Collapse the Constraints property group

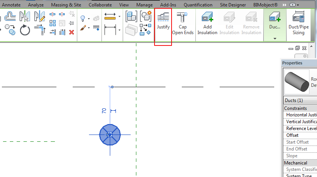(300, 108)
